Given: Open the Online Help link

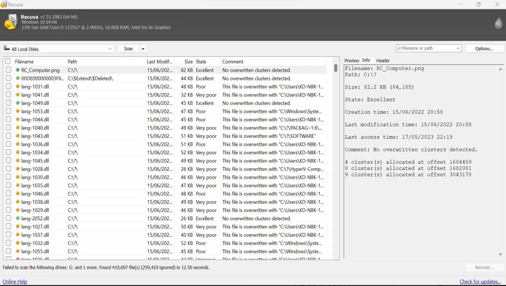Looking at the screenshot, I should click(15, 282).
